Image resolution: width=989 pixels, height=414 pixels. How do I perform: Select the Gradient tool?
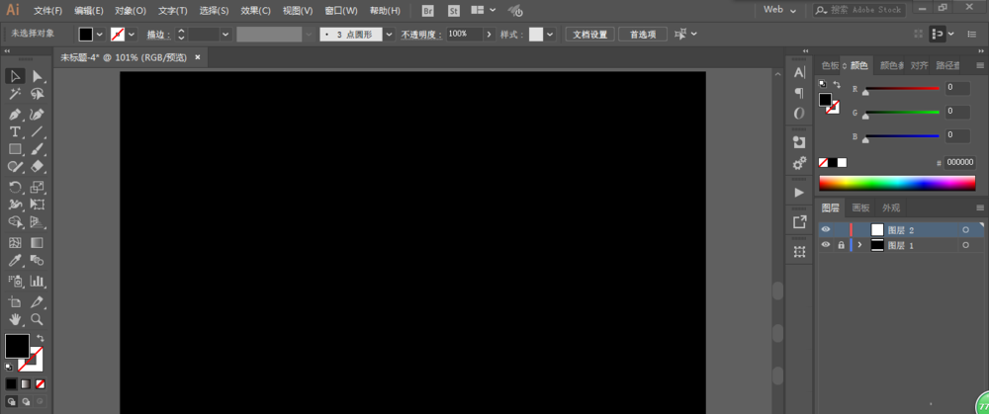[38, 243]
